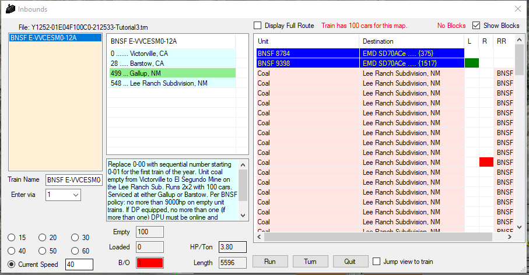
Task: Click the notes box scroll up arrow
Action: (243, 165)
